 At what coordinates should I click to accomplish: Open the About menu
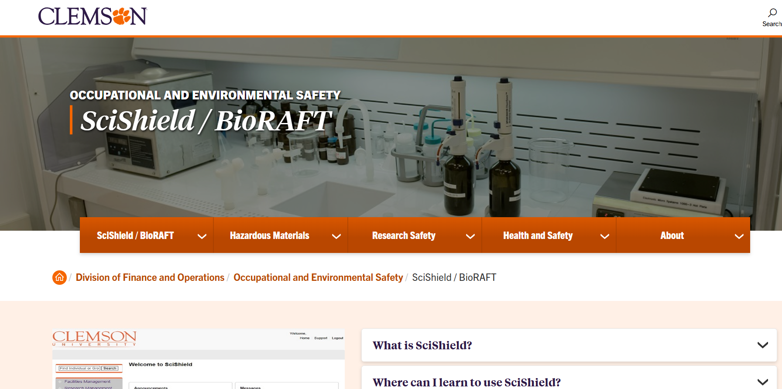point(672,235)
